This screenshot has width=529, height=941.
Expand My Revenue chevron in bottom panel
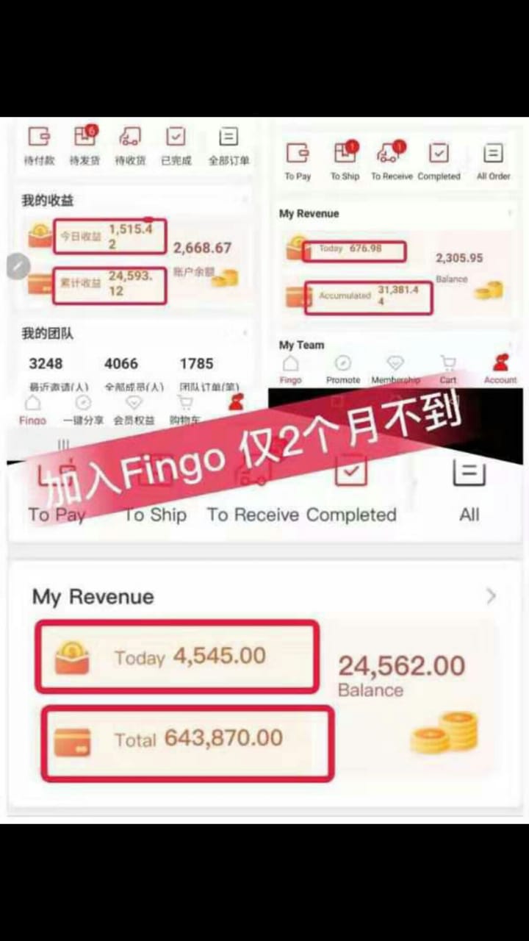click(x=491, y=596)
